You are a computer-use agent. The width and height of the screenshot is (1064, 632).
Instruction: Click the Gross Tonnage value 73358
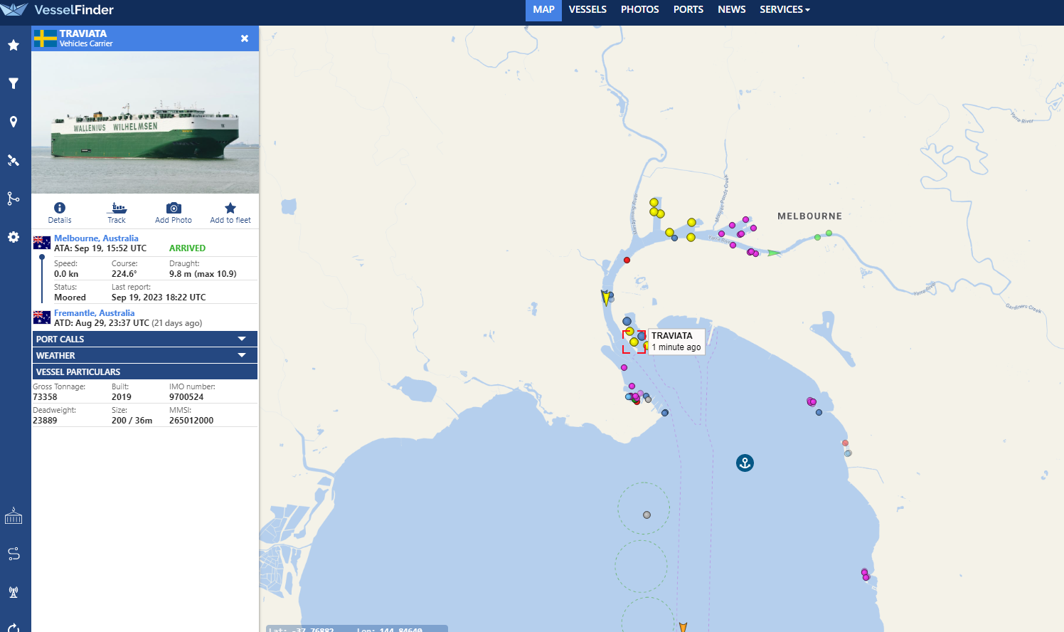45,397
